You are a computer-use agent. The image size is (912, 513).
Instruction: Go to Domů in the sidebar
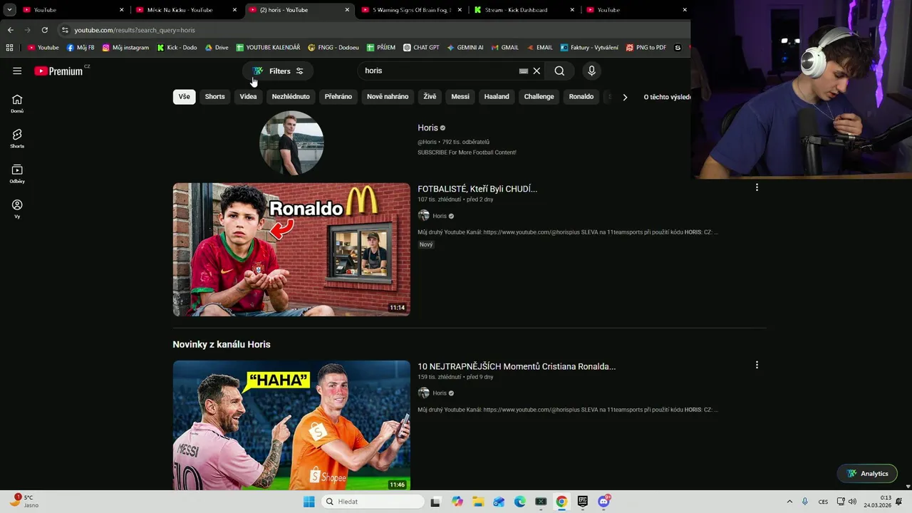17,103
